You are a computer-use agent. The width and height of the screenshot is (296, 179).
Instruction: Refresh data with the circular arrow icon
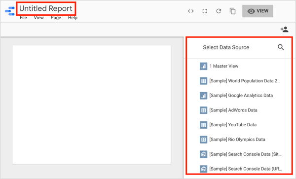(219, 11)
